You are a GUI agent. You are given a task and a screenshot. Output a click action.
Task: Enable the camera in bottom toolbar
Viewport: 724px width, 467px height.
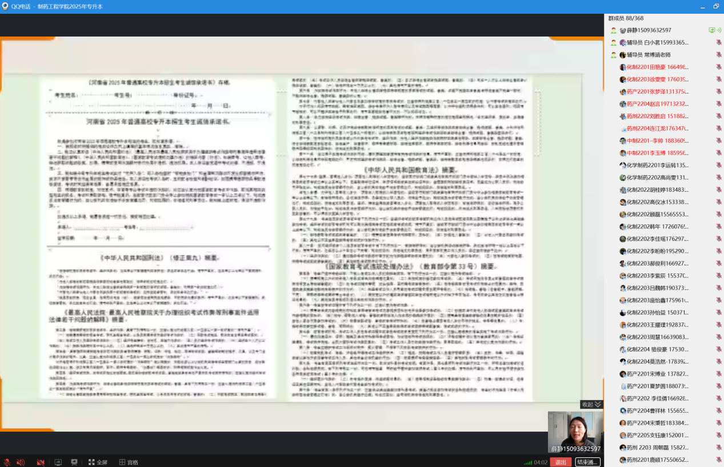tap(41, 462)
